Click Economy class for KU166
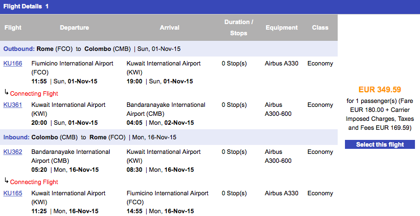The height and width of the screenshot is (216, 420). pos(320,63)
